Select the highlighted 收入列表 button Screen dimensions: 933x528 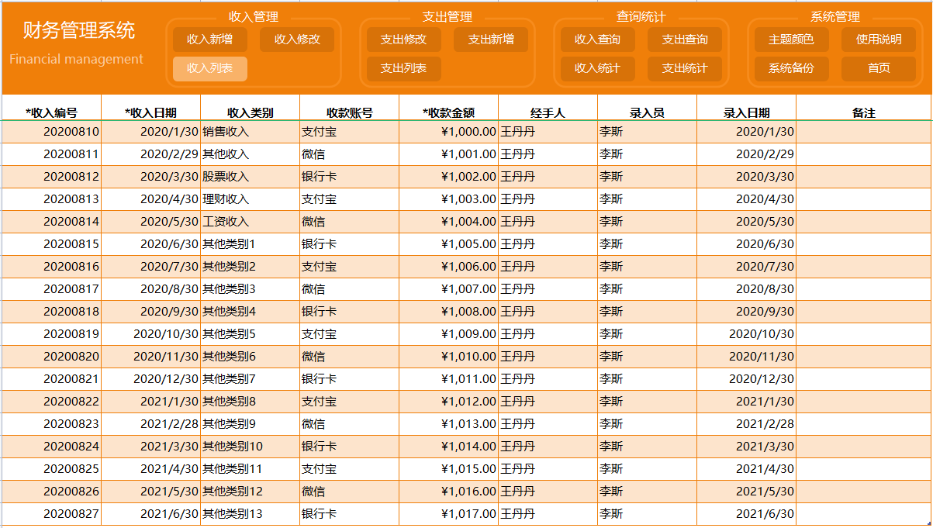coord(209,68)
